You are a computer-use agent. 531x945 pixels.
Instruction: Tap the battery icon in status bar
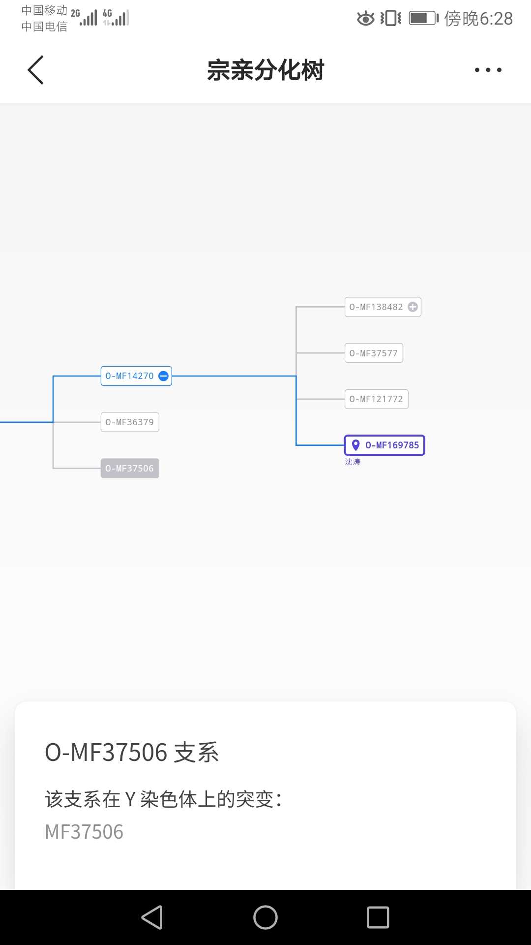tap(423, 19)
